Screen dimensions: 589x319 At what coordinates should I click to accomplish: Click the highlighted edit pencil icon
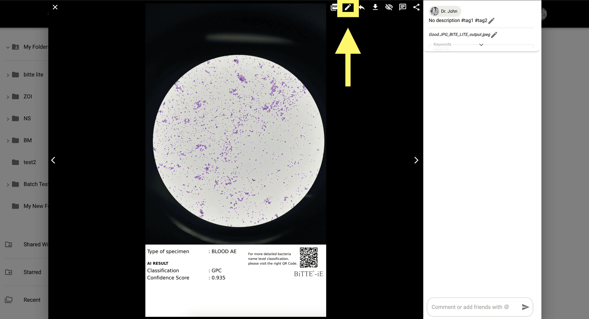[x=348, y=7]
